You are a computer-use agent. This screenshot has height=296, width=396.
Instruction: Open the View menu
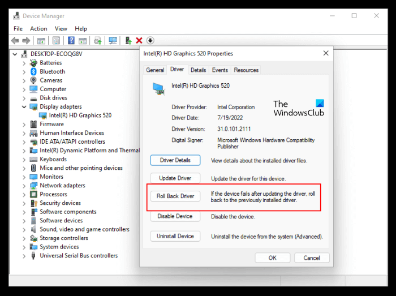point(61,28)
